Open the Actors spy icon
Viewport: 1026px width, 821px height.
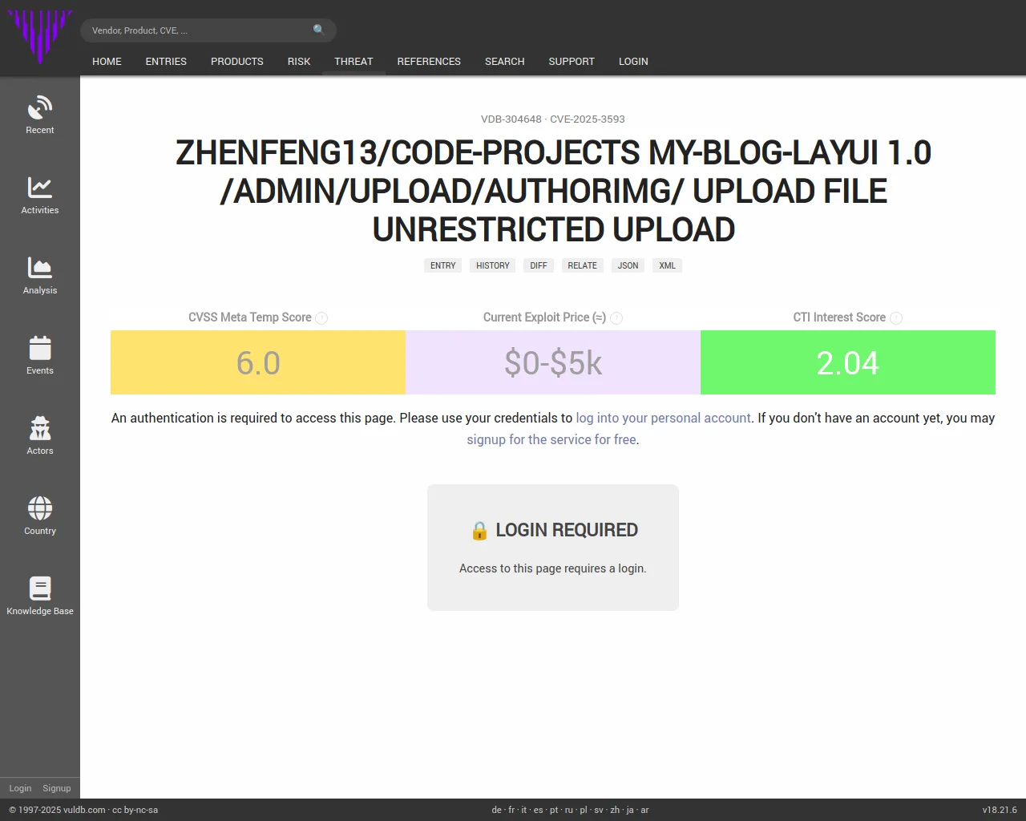pos(40,427)
